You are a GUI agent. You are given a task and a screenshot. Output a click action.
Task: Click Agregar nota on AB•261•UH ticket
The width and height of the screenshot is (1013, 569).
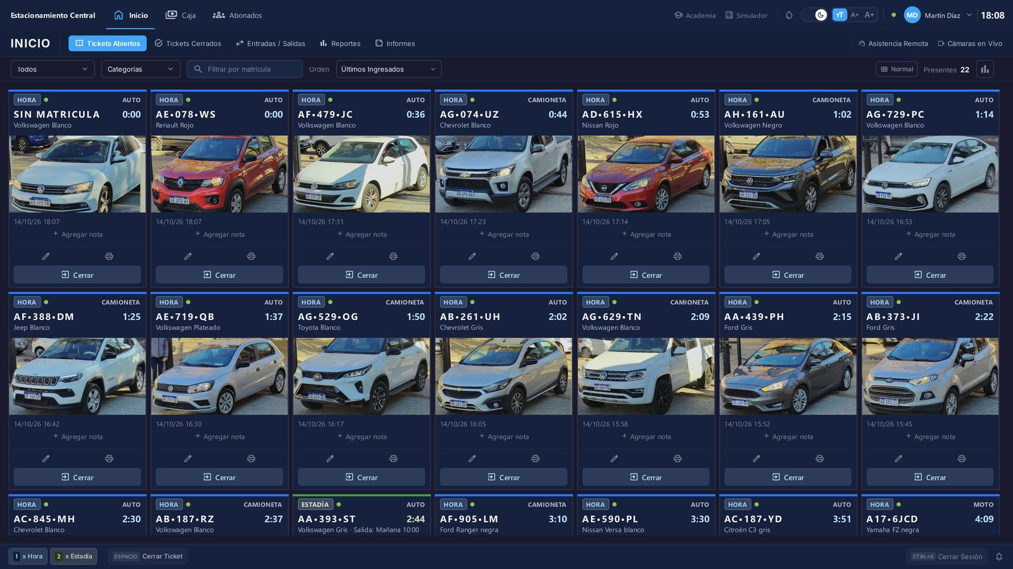(x=504, y=437)
